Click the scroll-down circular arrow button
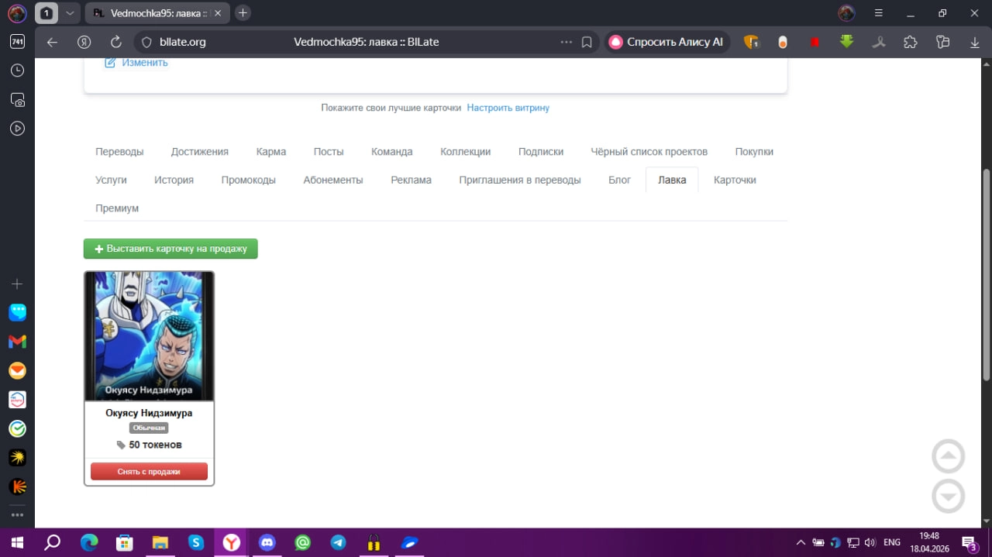992x557 pixels. (948, 497)
